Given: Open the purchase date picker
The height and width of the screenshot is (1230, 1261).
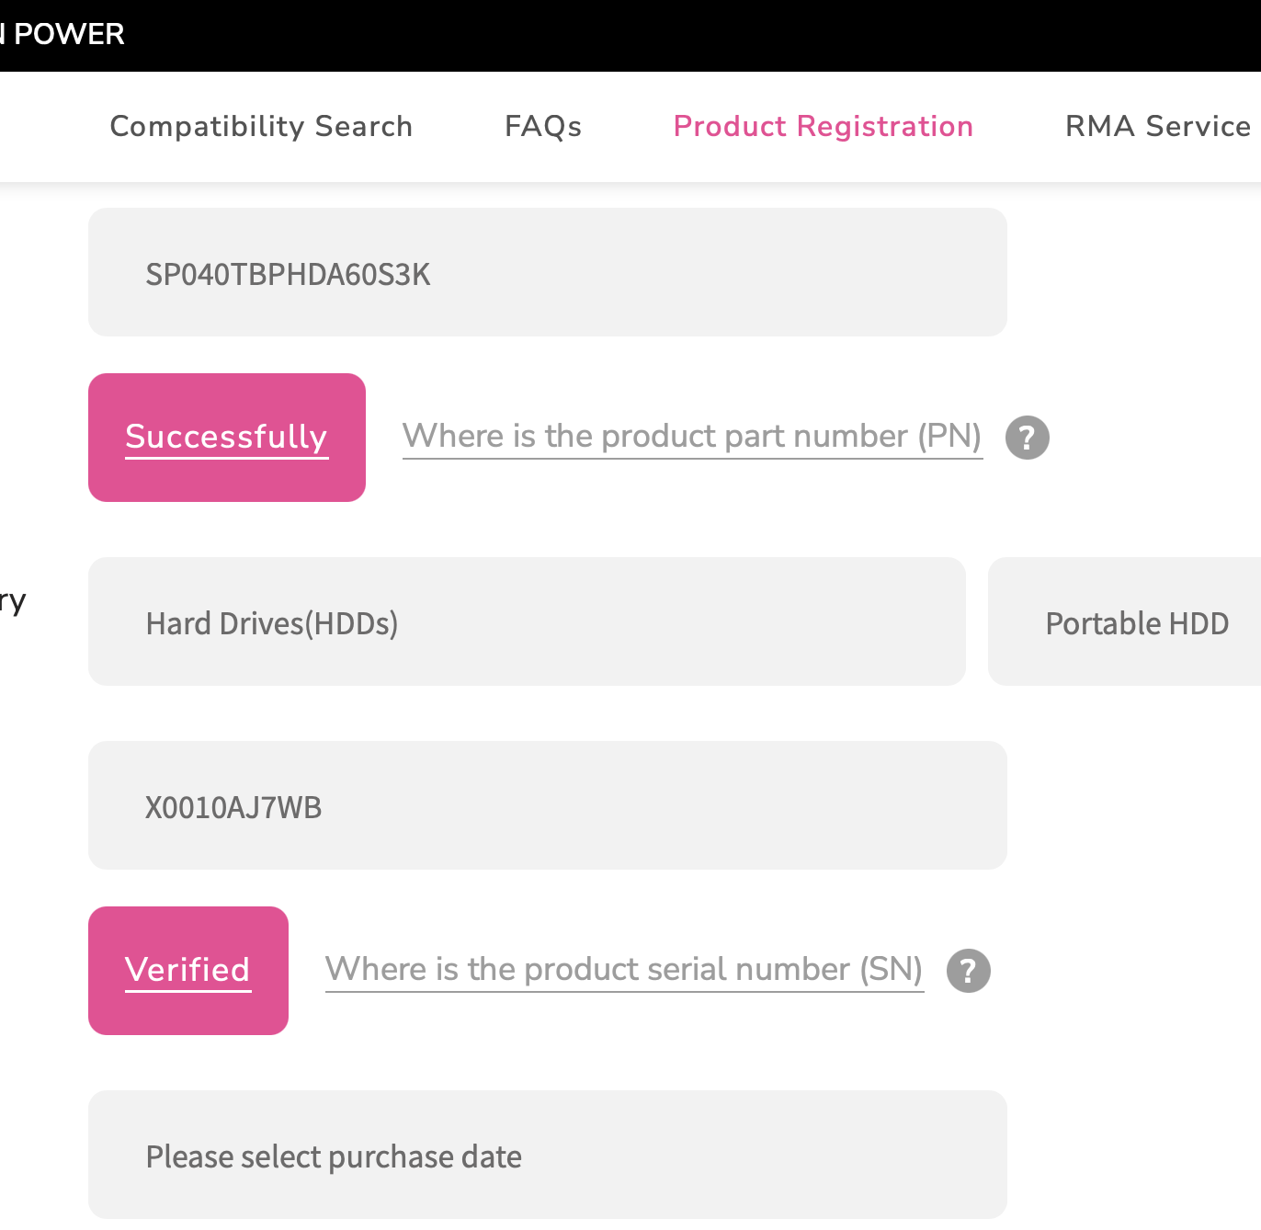Looking at the screenshot, I should click(x=547, y=1155).
